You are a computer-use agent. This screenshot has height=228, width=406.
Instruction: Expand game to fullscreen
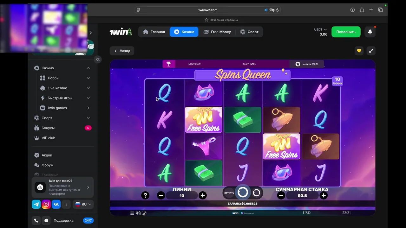point(371,51)
